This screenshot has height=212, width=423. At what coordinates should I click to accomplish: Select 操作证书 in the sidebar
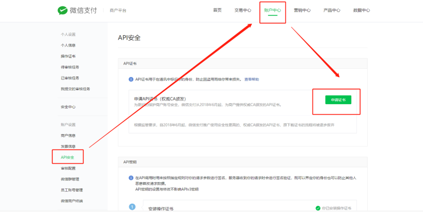[x=68, y=56]
